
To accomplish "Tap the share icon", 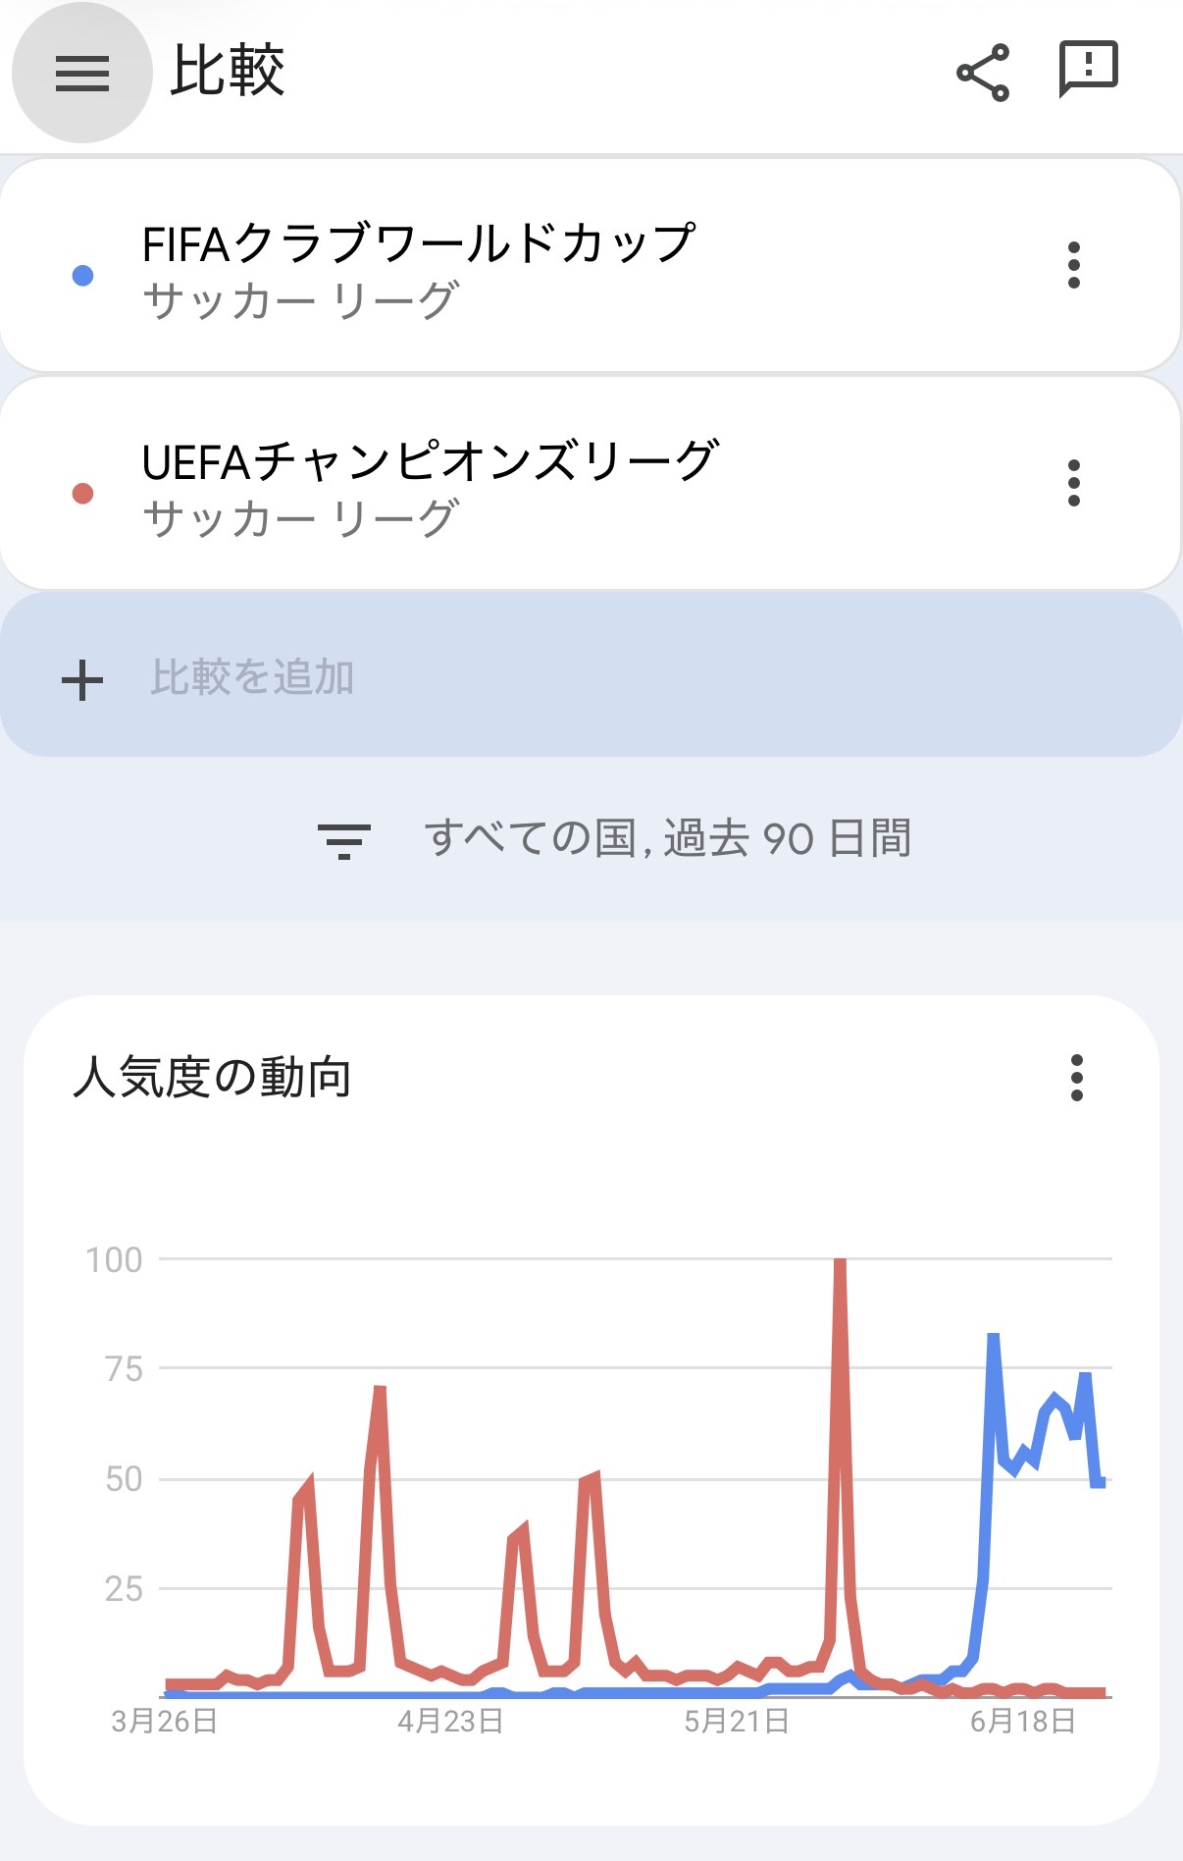I will 983,73.
